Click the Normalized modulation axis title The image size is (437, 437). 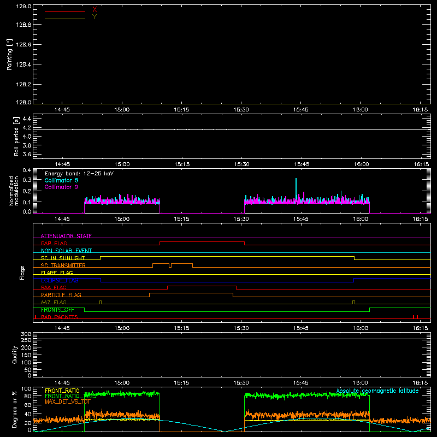[x=14, y=191]
